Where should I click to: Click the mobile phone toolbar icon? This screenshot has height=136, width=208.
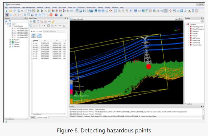pyautogui.click(x=193, y=11)
